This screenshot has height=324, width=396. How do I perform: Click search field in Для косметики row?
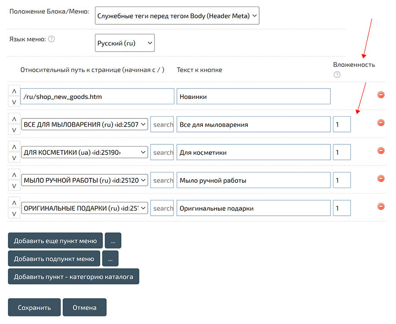pos(162,152)
